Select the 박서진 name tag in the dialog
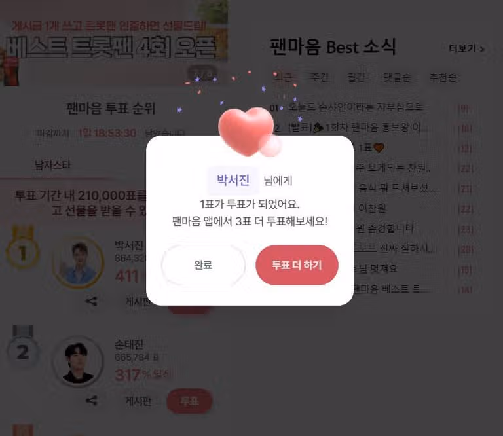This screenshot has height=436, width=503. pos(233,181)
